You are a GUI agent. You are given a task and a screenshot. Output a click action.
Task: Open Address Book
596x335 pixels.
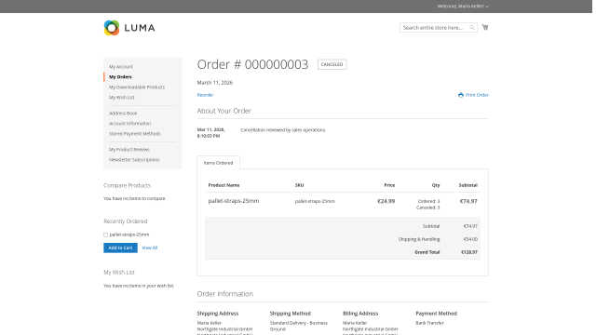[x=123, y=114]
